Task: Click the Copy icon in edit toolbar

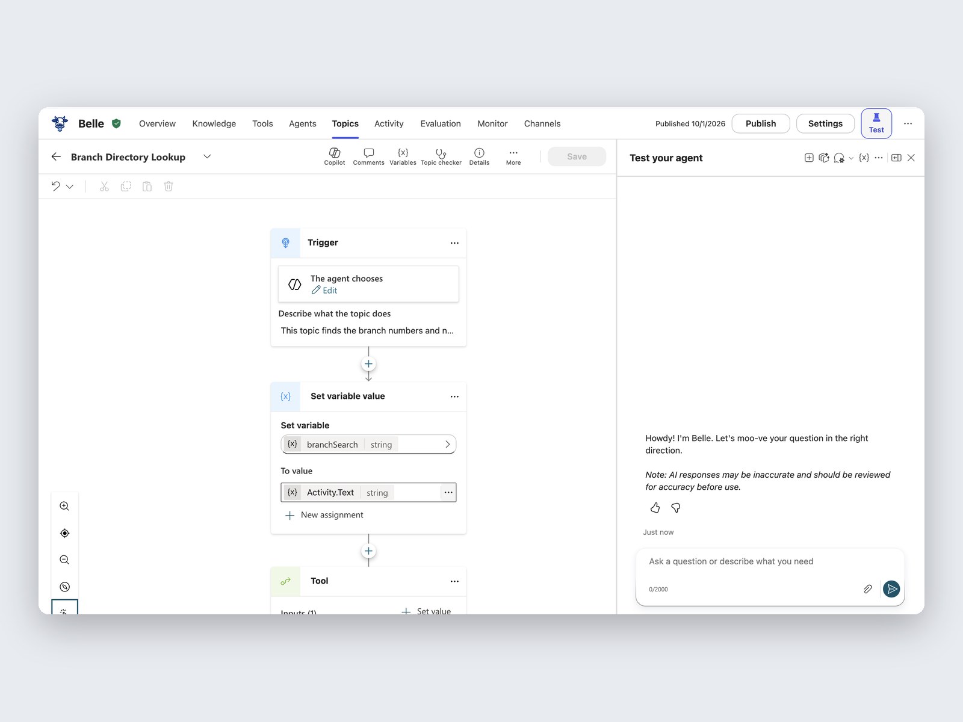Action: click(126, 187)
